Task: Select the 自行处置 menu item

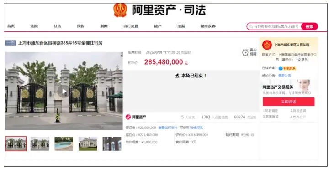Action: coord(131,26)
